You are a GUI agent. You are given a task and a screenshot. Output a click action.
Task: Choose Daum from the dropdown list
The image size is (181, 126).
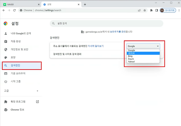tap(143, 59)
